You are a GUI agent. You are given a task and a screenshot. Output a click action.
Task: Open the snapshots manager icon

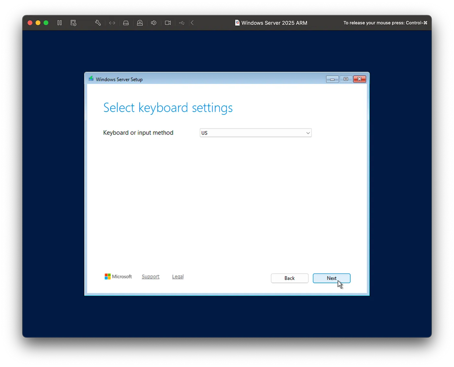[74, 23]
